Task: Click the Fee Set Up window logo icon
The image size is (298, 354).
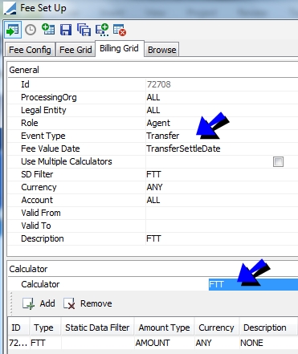Action: 10,8
